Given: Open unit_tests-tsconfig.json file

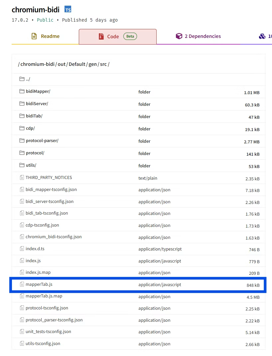Looking at the screenshot, I should [x=48, y=332].
